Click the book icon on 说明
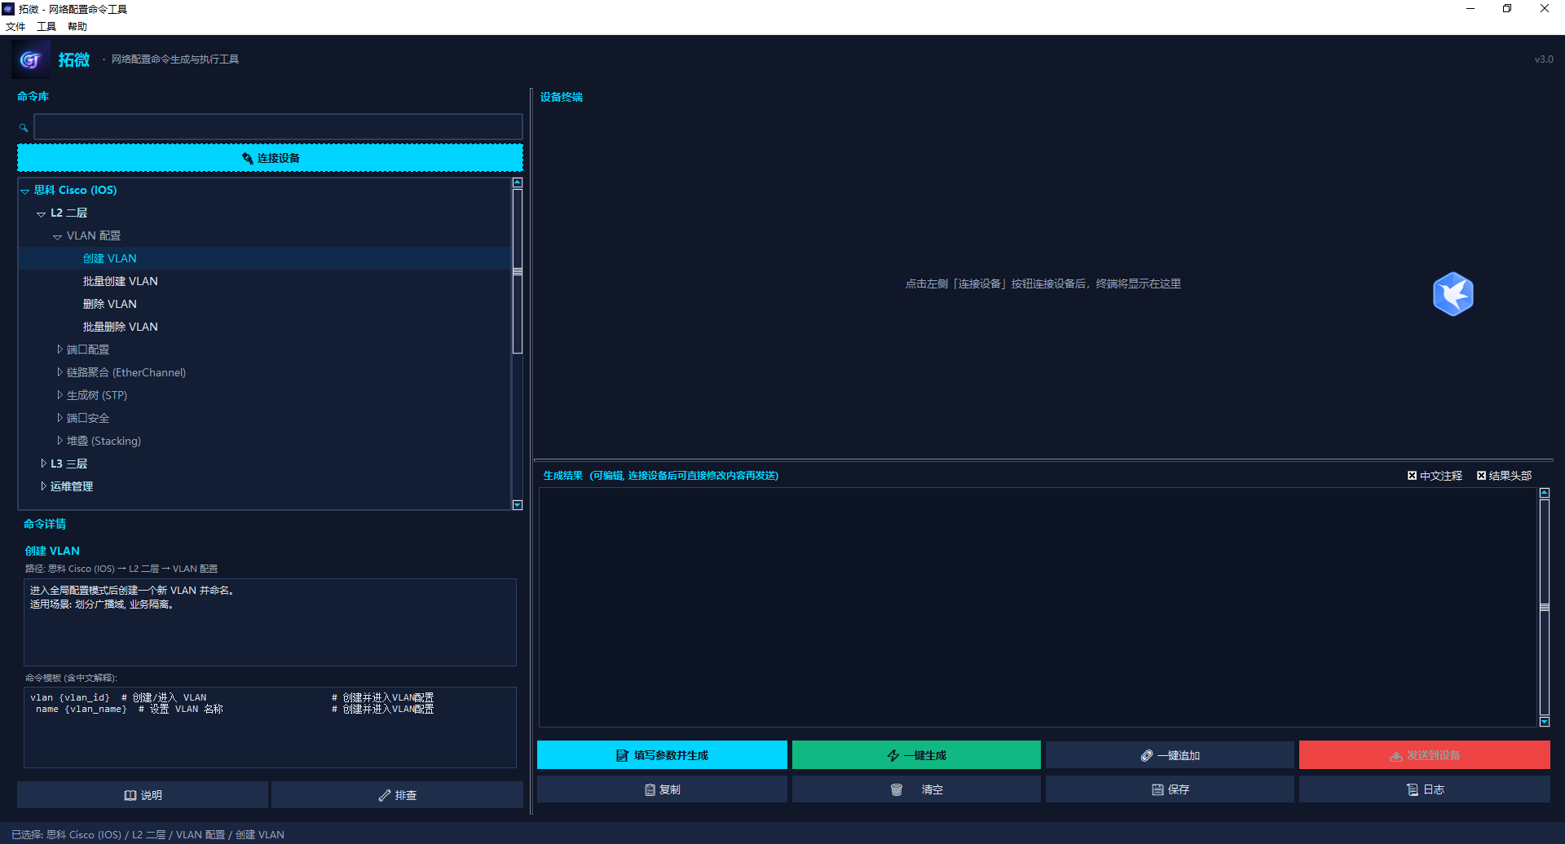 coord(130,795)
